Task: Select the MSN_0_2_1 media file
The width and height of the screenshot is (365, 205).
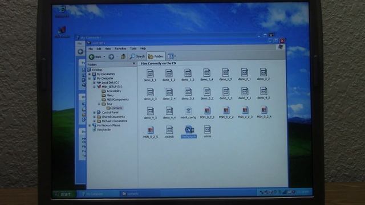Action: [x=207, y=110]
